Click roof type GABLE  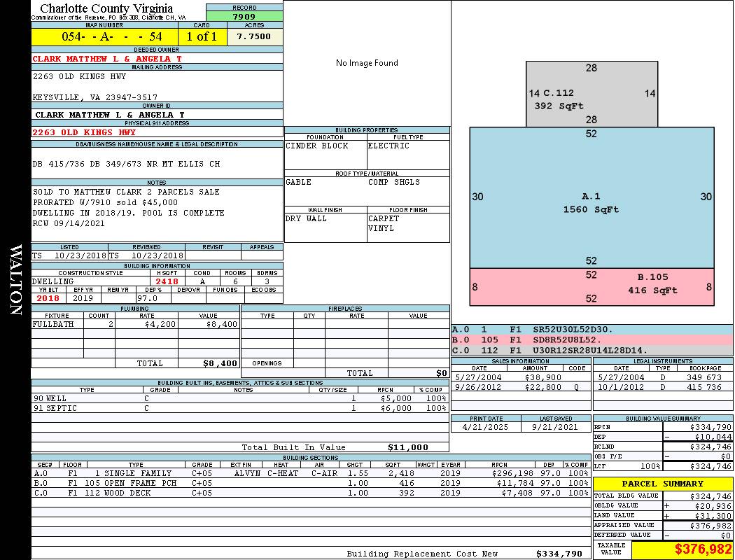coord(299,182)
